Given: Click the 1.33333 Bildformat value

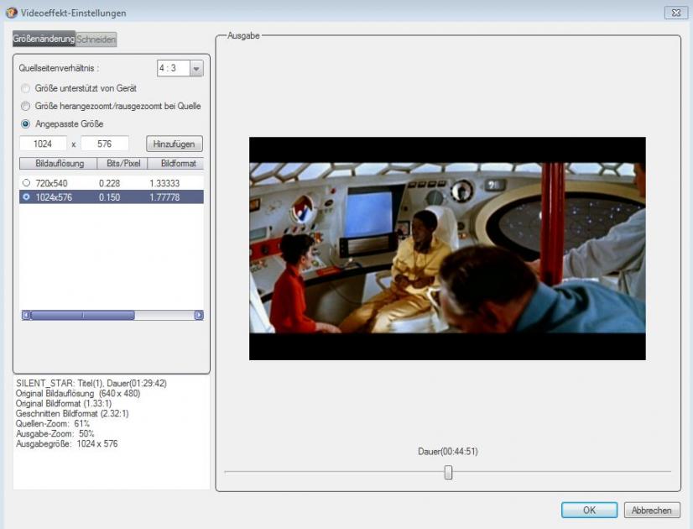Looking at the screenshot, I should [x=164, y=183].
